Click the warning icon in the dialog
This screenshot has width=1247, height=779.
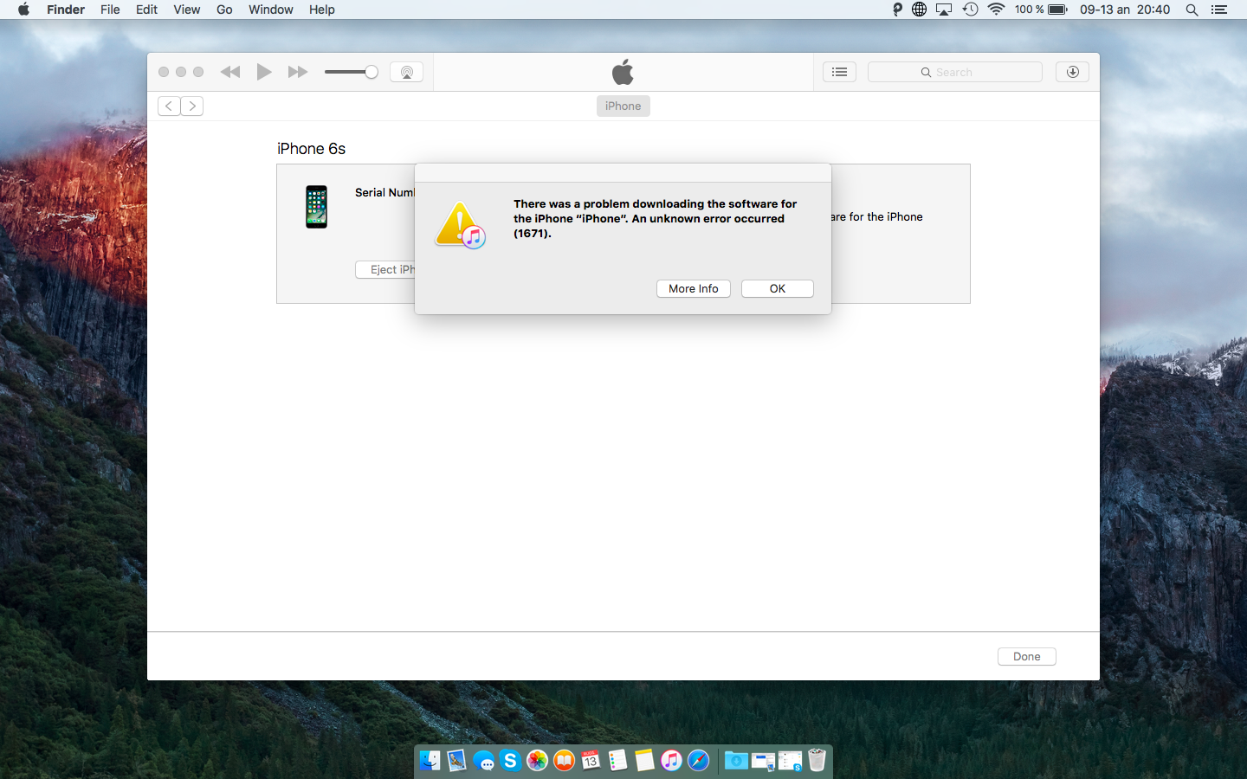coord(460,225)
